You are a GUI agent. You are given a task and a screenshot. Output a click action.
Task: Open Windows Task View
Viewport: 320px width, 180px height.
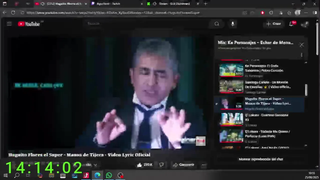(28, 175)
